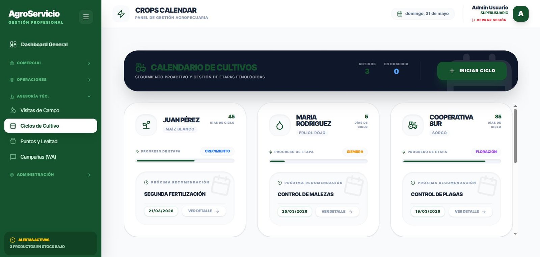Click the AgroServicio logo
Screen dimensions: 540x257
(34, 14)
